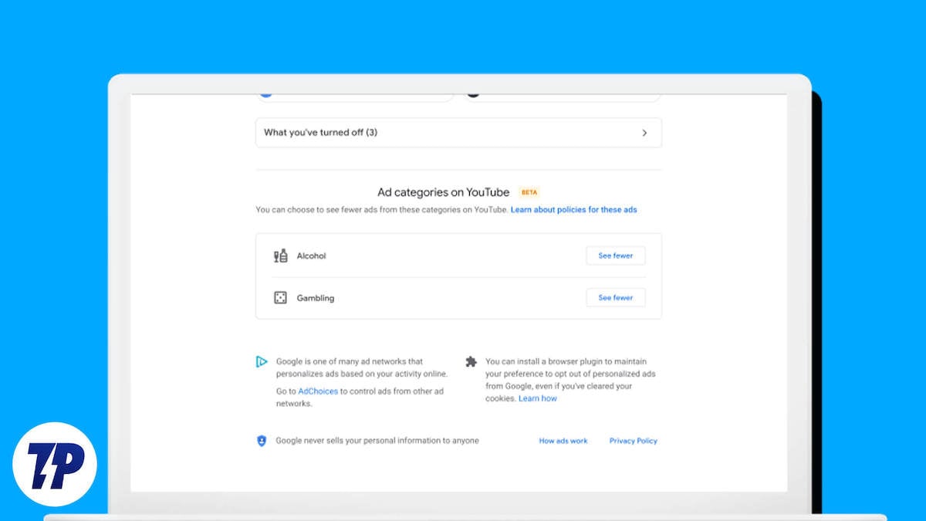Open the "How ads work" link
The image size is (926, 521).
tap(563, 441)
